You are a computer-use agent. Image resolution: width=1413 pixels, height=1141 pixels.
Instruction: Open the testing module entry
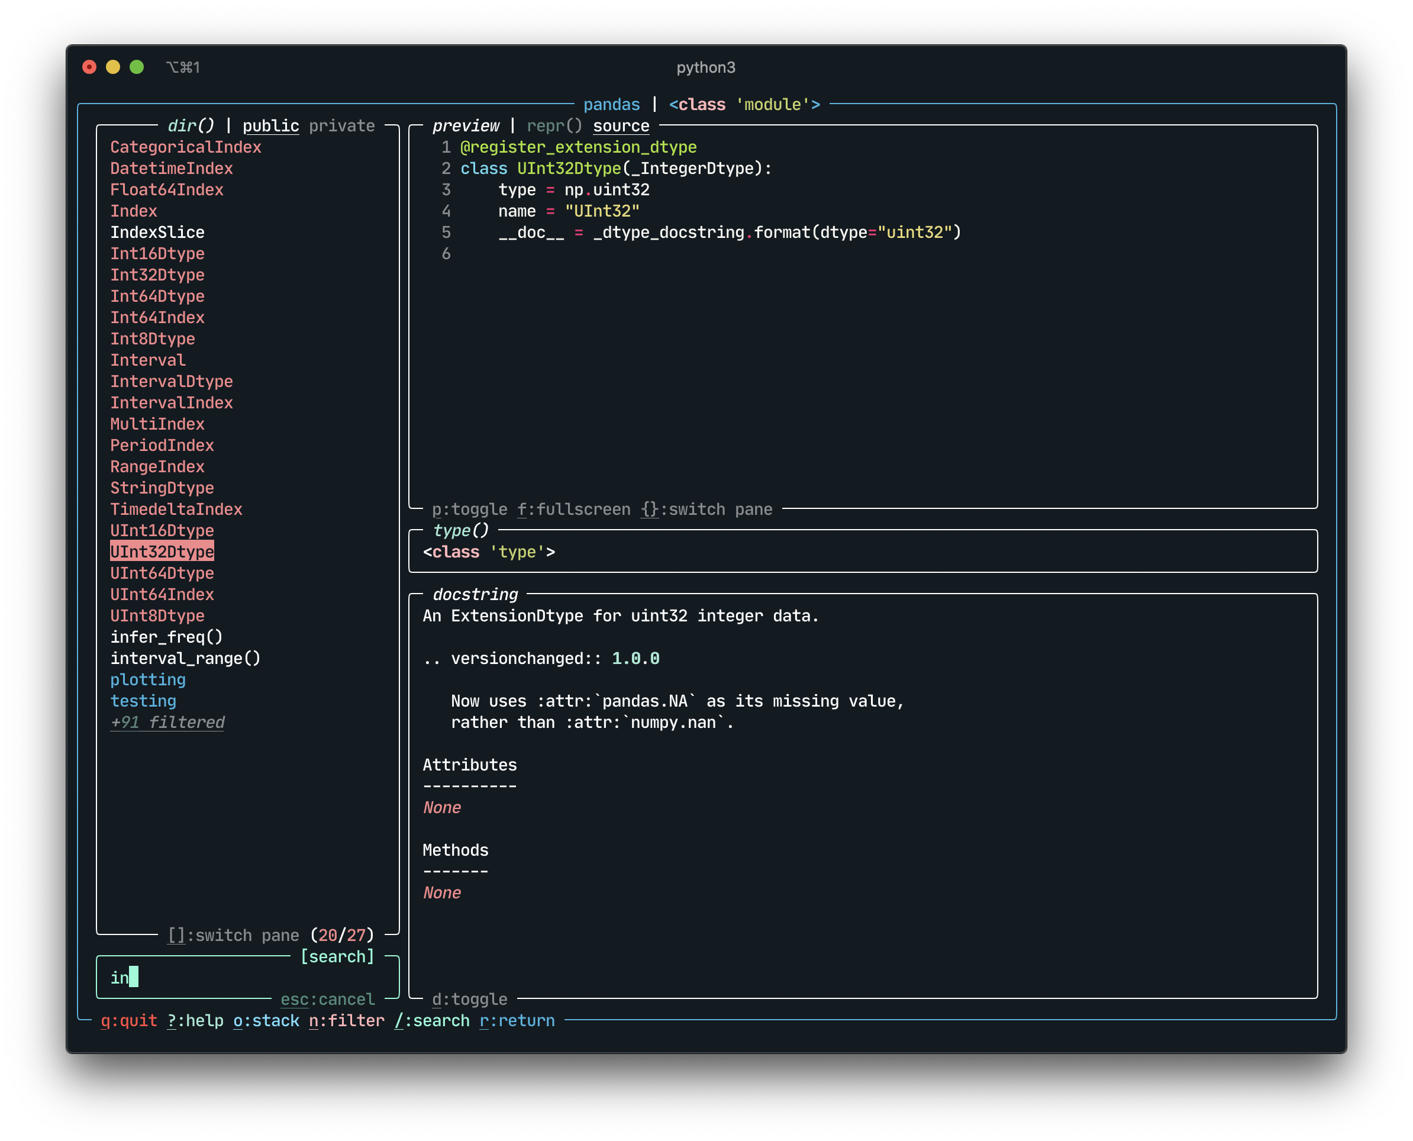(x=143, y=701)
